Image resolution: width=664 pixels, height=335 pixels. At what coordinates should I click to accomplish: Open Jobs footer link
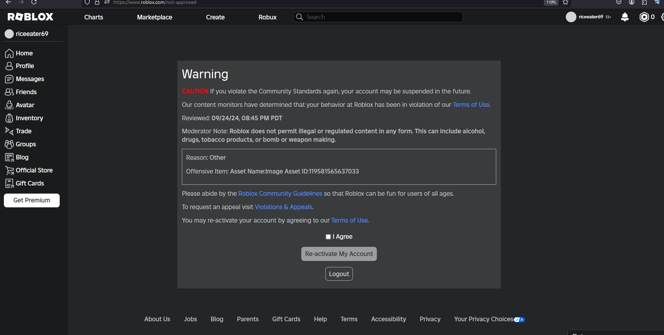[x=190, y=319]
